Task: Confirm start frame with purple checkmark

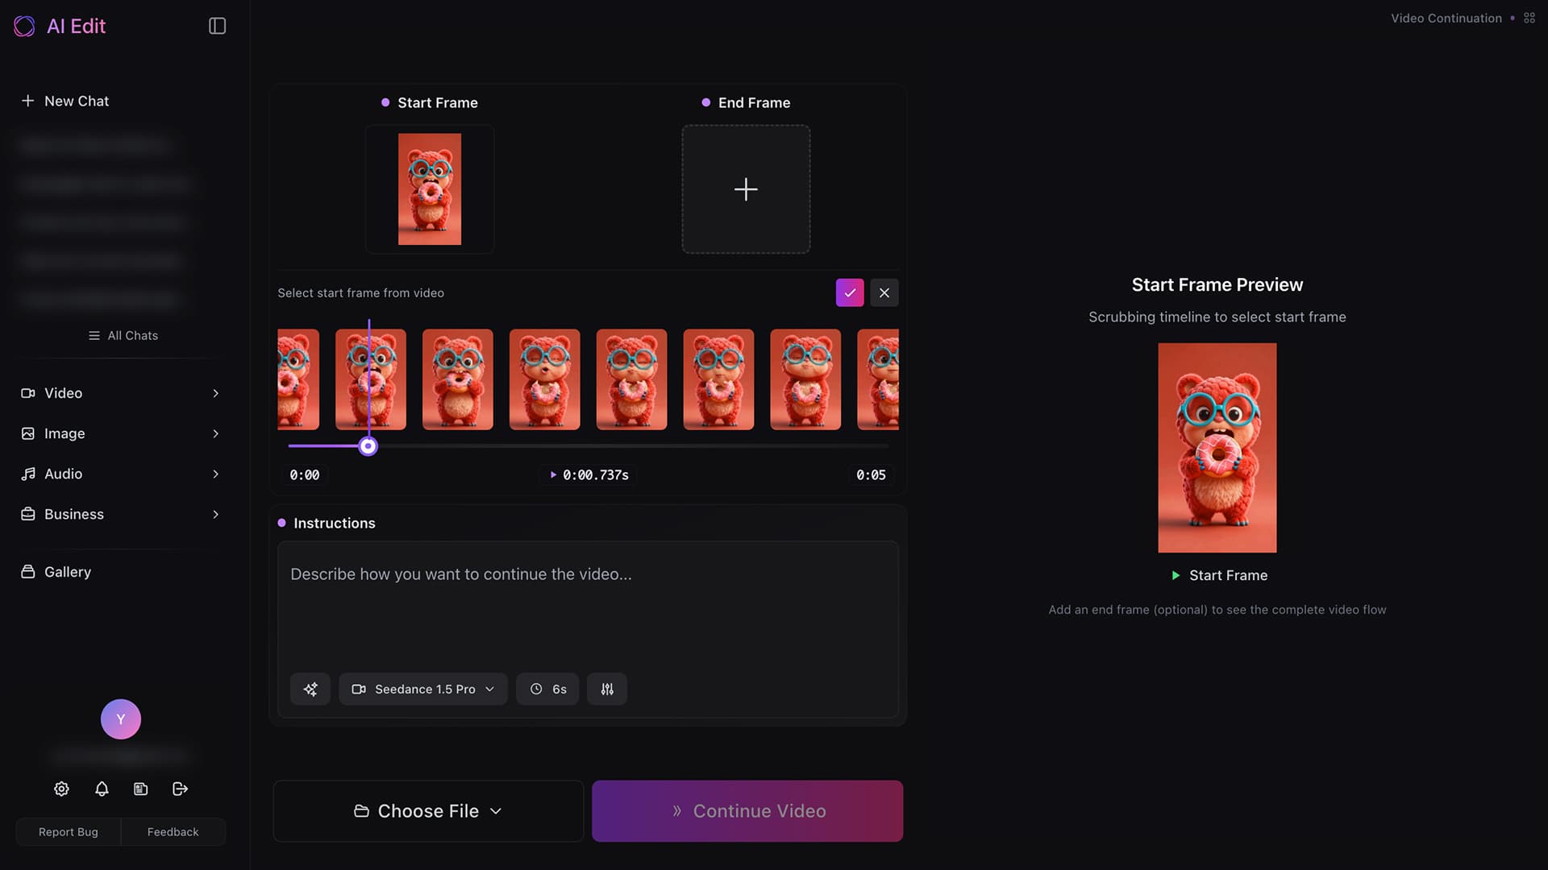Action: pos(850,292)
